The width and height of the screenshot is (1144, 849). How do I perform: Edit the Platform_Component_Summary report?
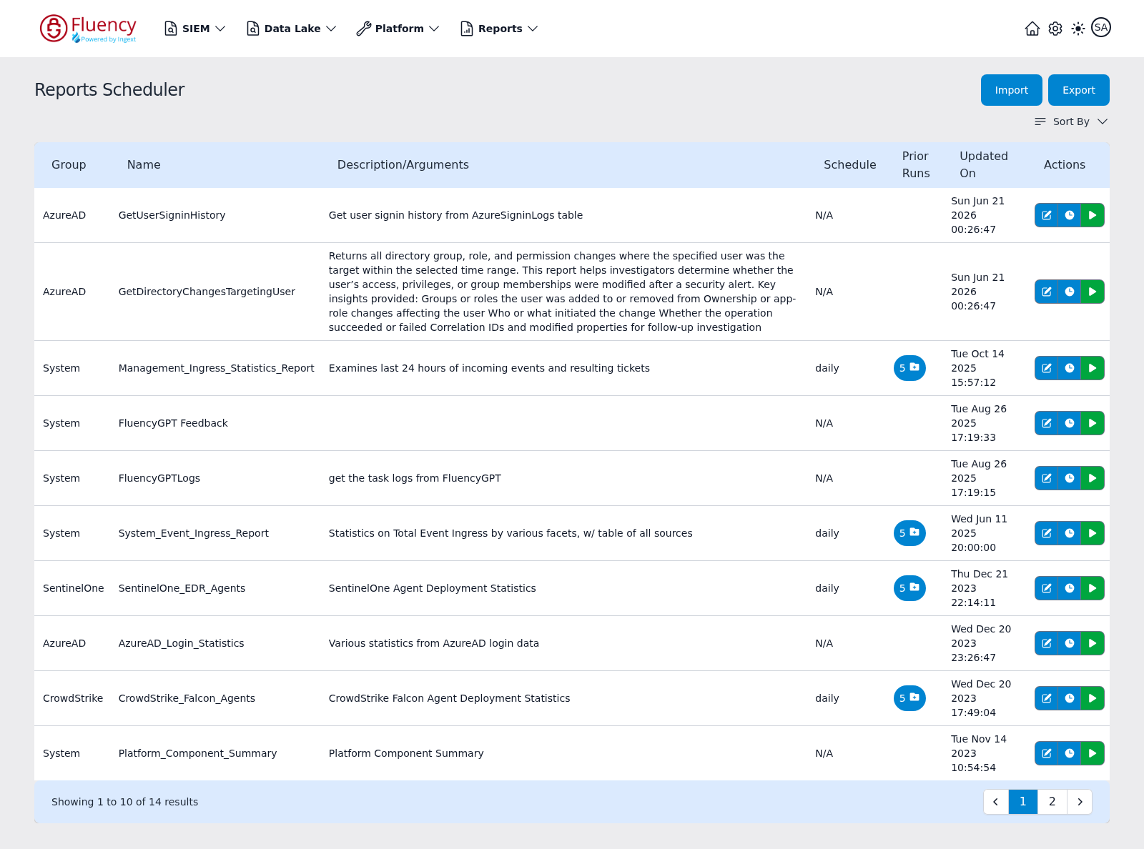click(1047, 753)
